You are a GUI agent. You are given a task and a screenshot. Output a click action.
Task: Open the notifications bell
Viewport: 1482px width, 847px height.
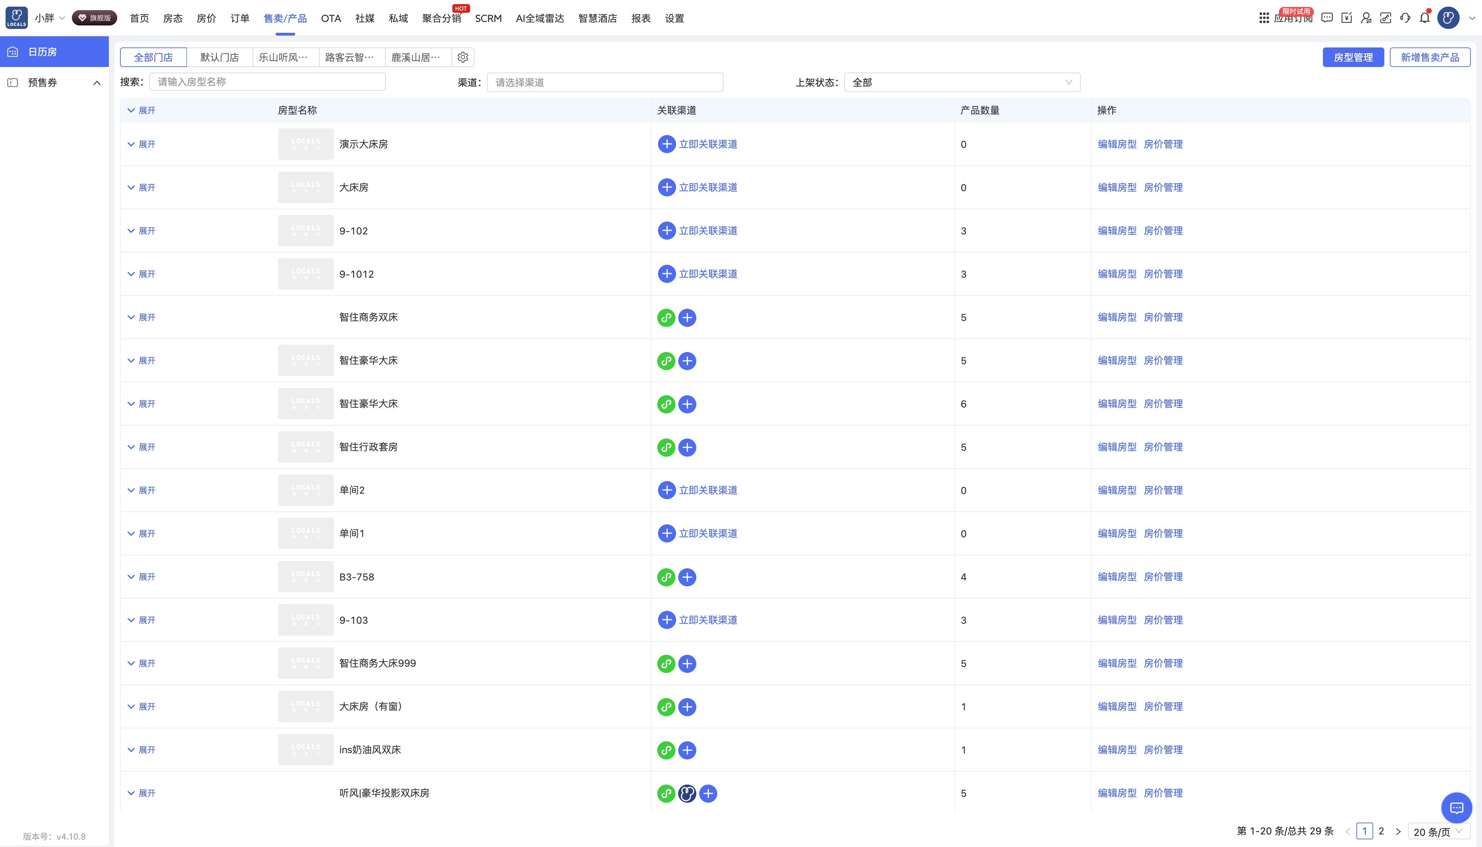click(x=1424, y=17)
